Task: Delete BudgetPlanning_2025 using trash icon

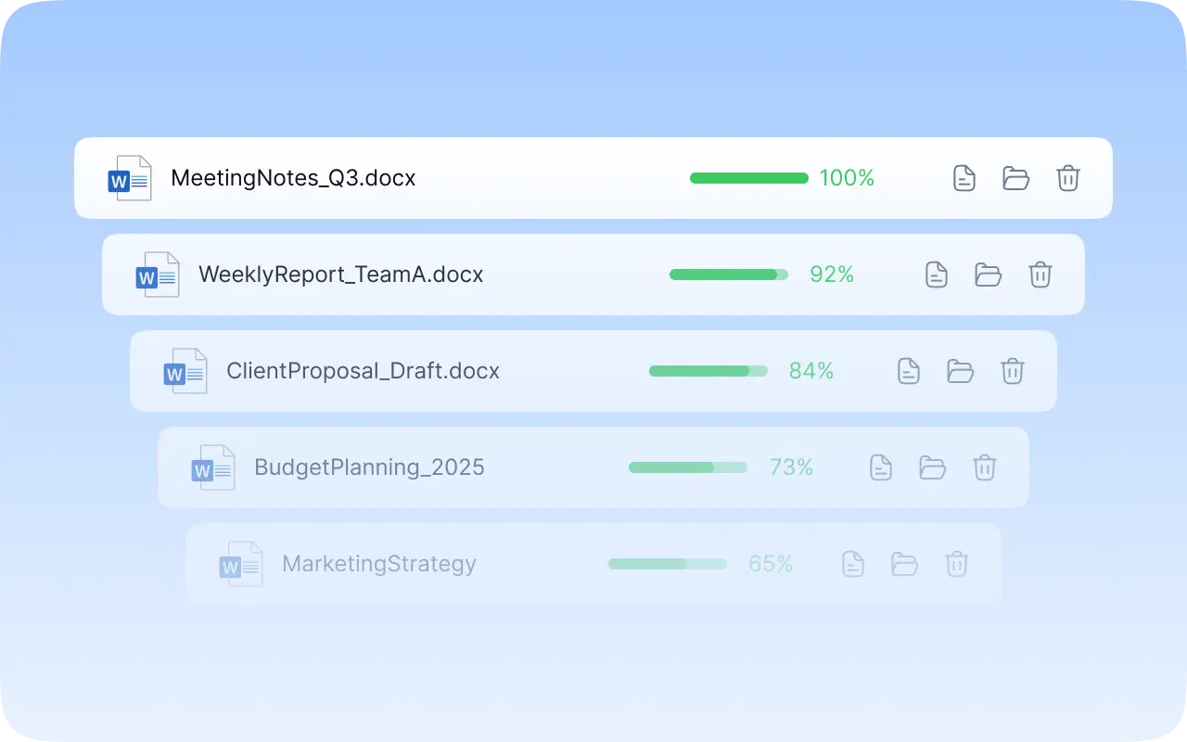Action: pyautogui.click(x=985, y=467)
